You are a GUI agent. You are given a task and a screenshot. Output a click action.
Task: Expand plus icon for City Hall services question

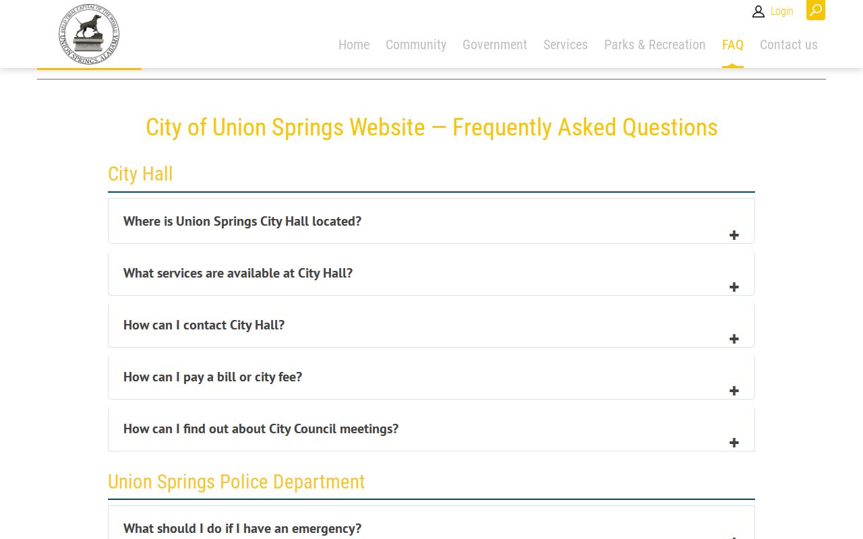pyautogui.click(x=734, y=287)
